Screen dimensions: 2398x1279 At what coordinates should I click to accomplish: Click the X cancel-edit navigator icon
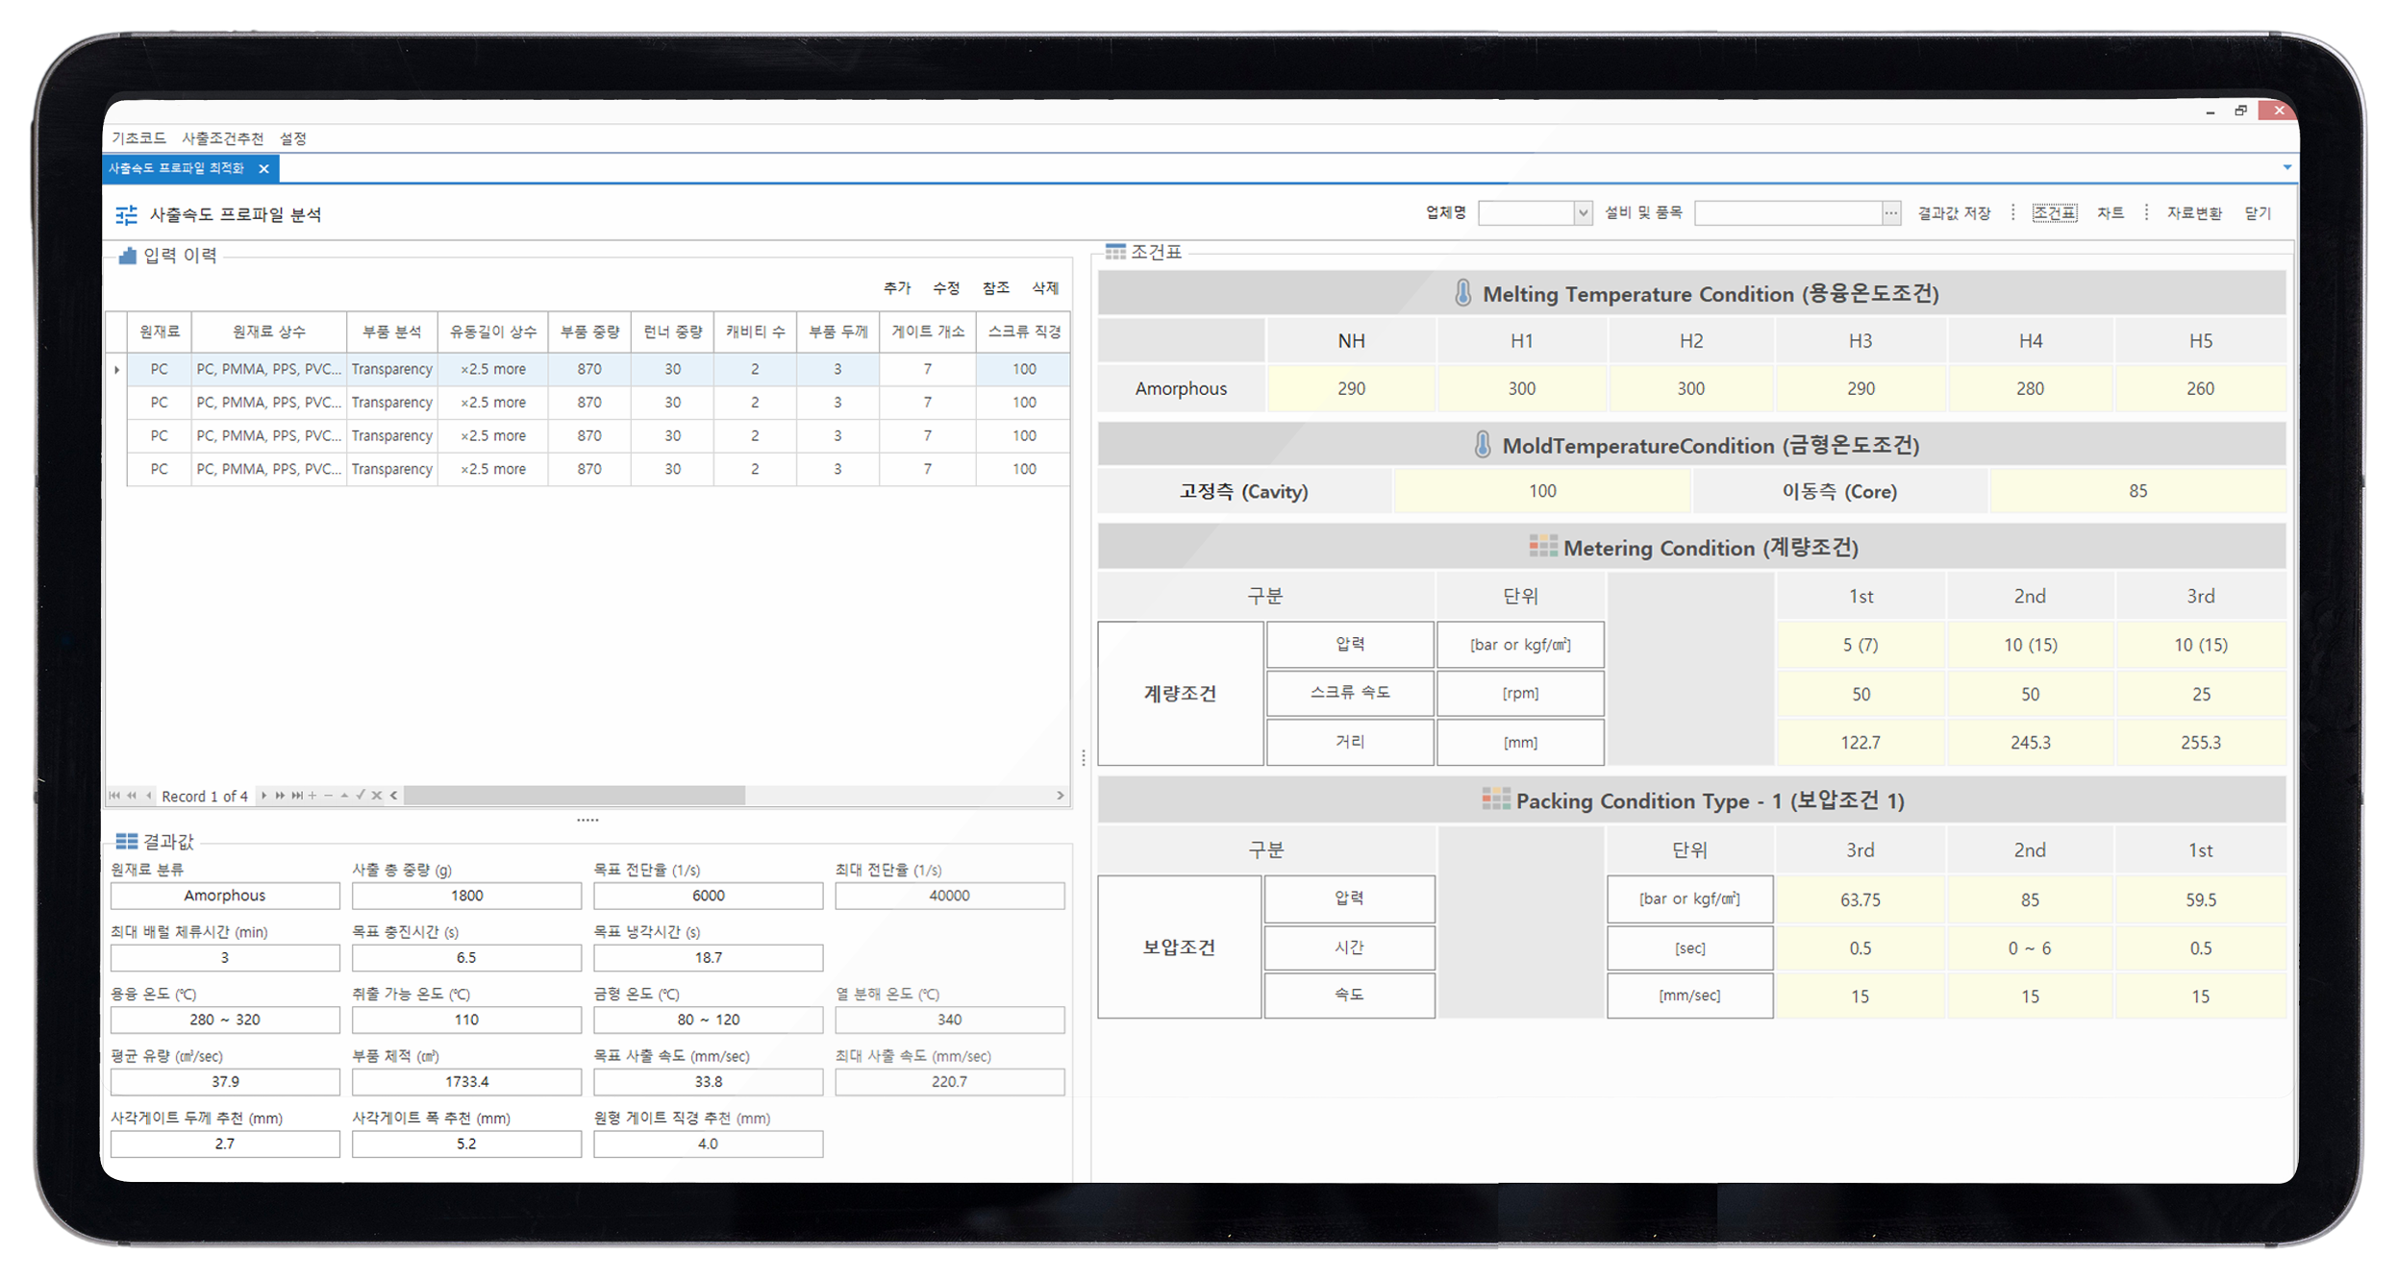pyautogui.click(x=377, y=796)
